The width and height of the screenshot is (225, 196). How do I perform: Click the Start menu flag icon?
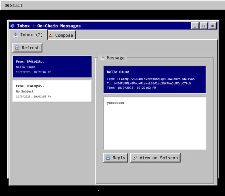[x=7, y=5]
